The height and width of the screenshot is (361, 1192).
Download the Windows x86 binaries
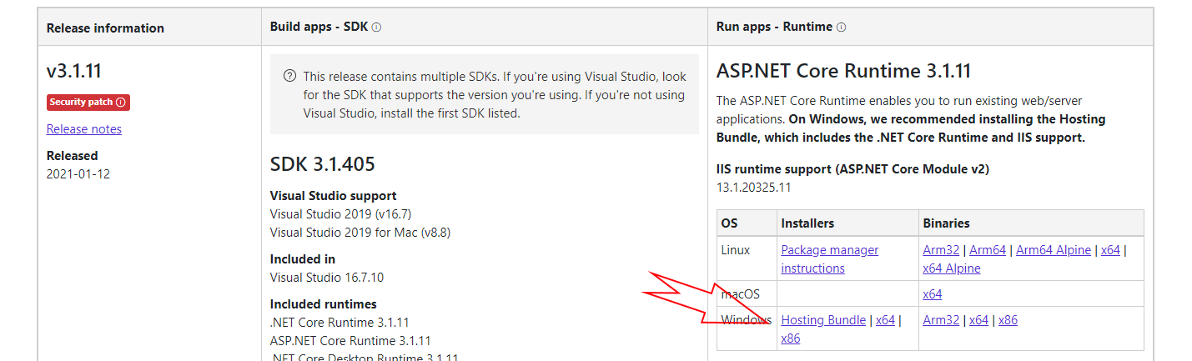coord(1008,320)
